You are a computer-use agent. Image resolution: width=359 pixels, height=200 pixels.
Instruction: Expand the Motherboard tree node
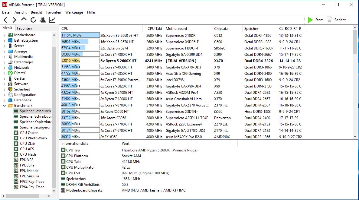4,35
